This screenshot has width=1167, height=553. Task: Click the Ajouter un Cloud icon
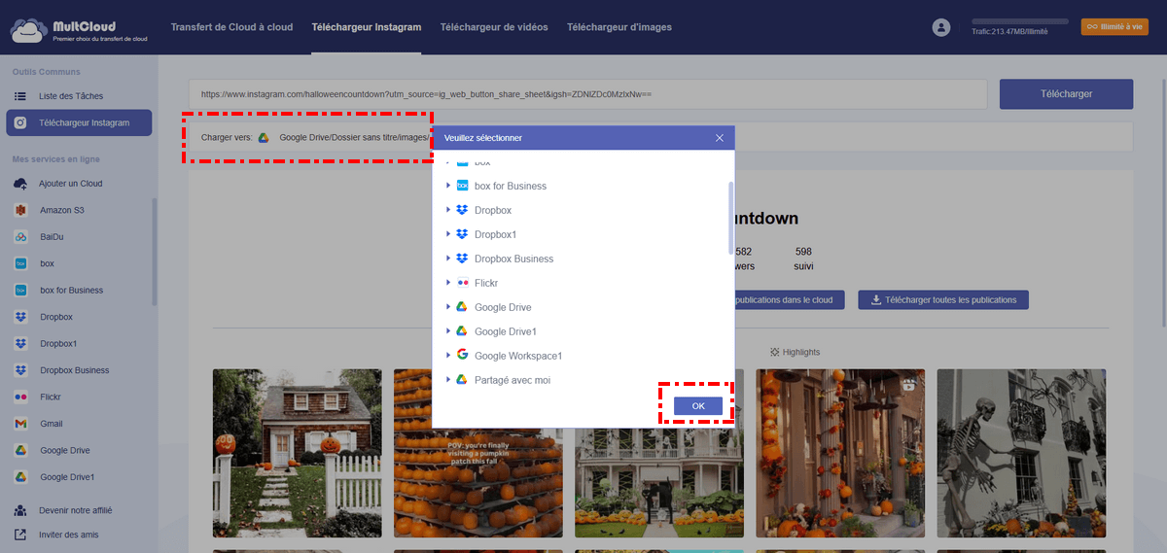[20, 184]
